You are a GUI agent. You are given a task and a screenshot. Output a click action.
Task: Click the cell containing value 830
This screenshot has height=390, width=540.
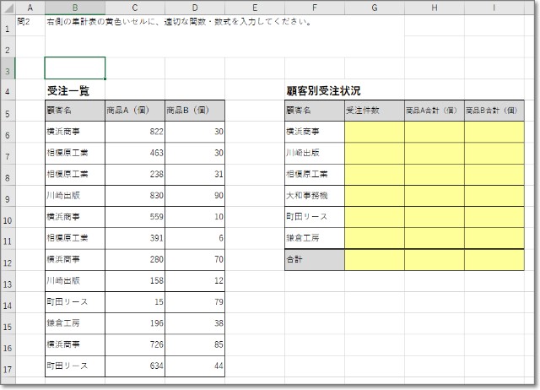135,196
